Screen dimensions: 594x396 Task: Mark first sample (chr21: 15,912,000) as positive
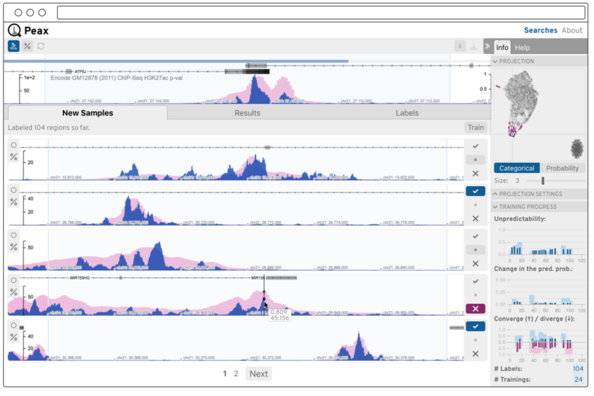click(475, 146)
